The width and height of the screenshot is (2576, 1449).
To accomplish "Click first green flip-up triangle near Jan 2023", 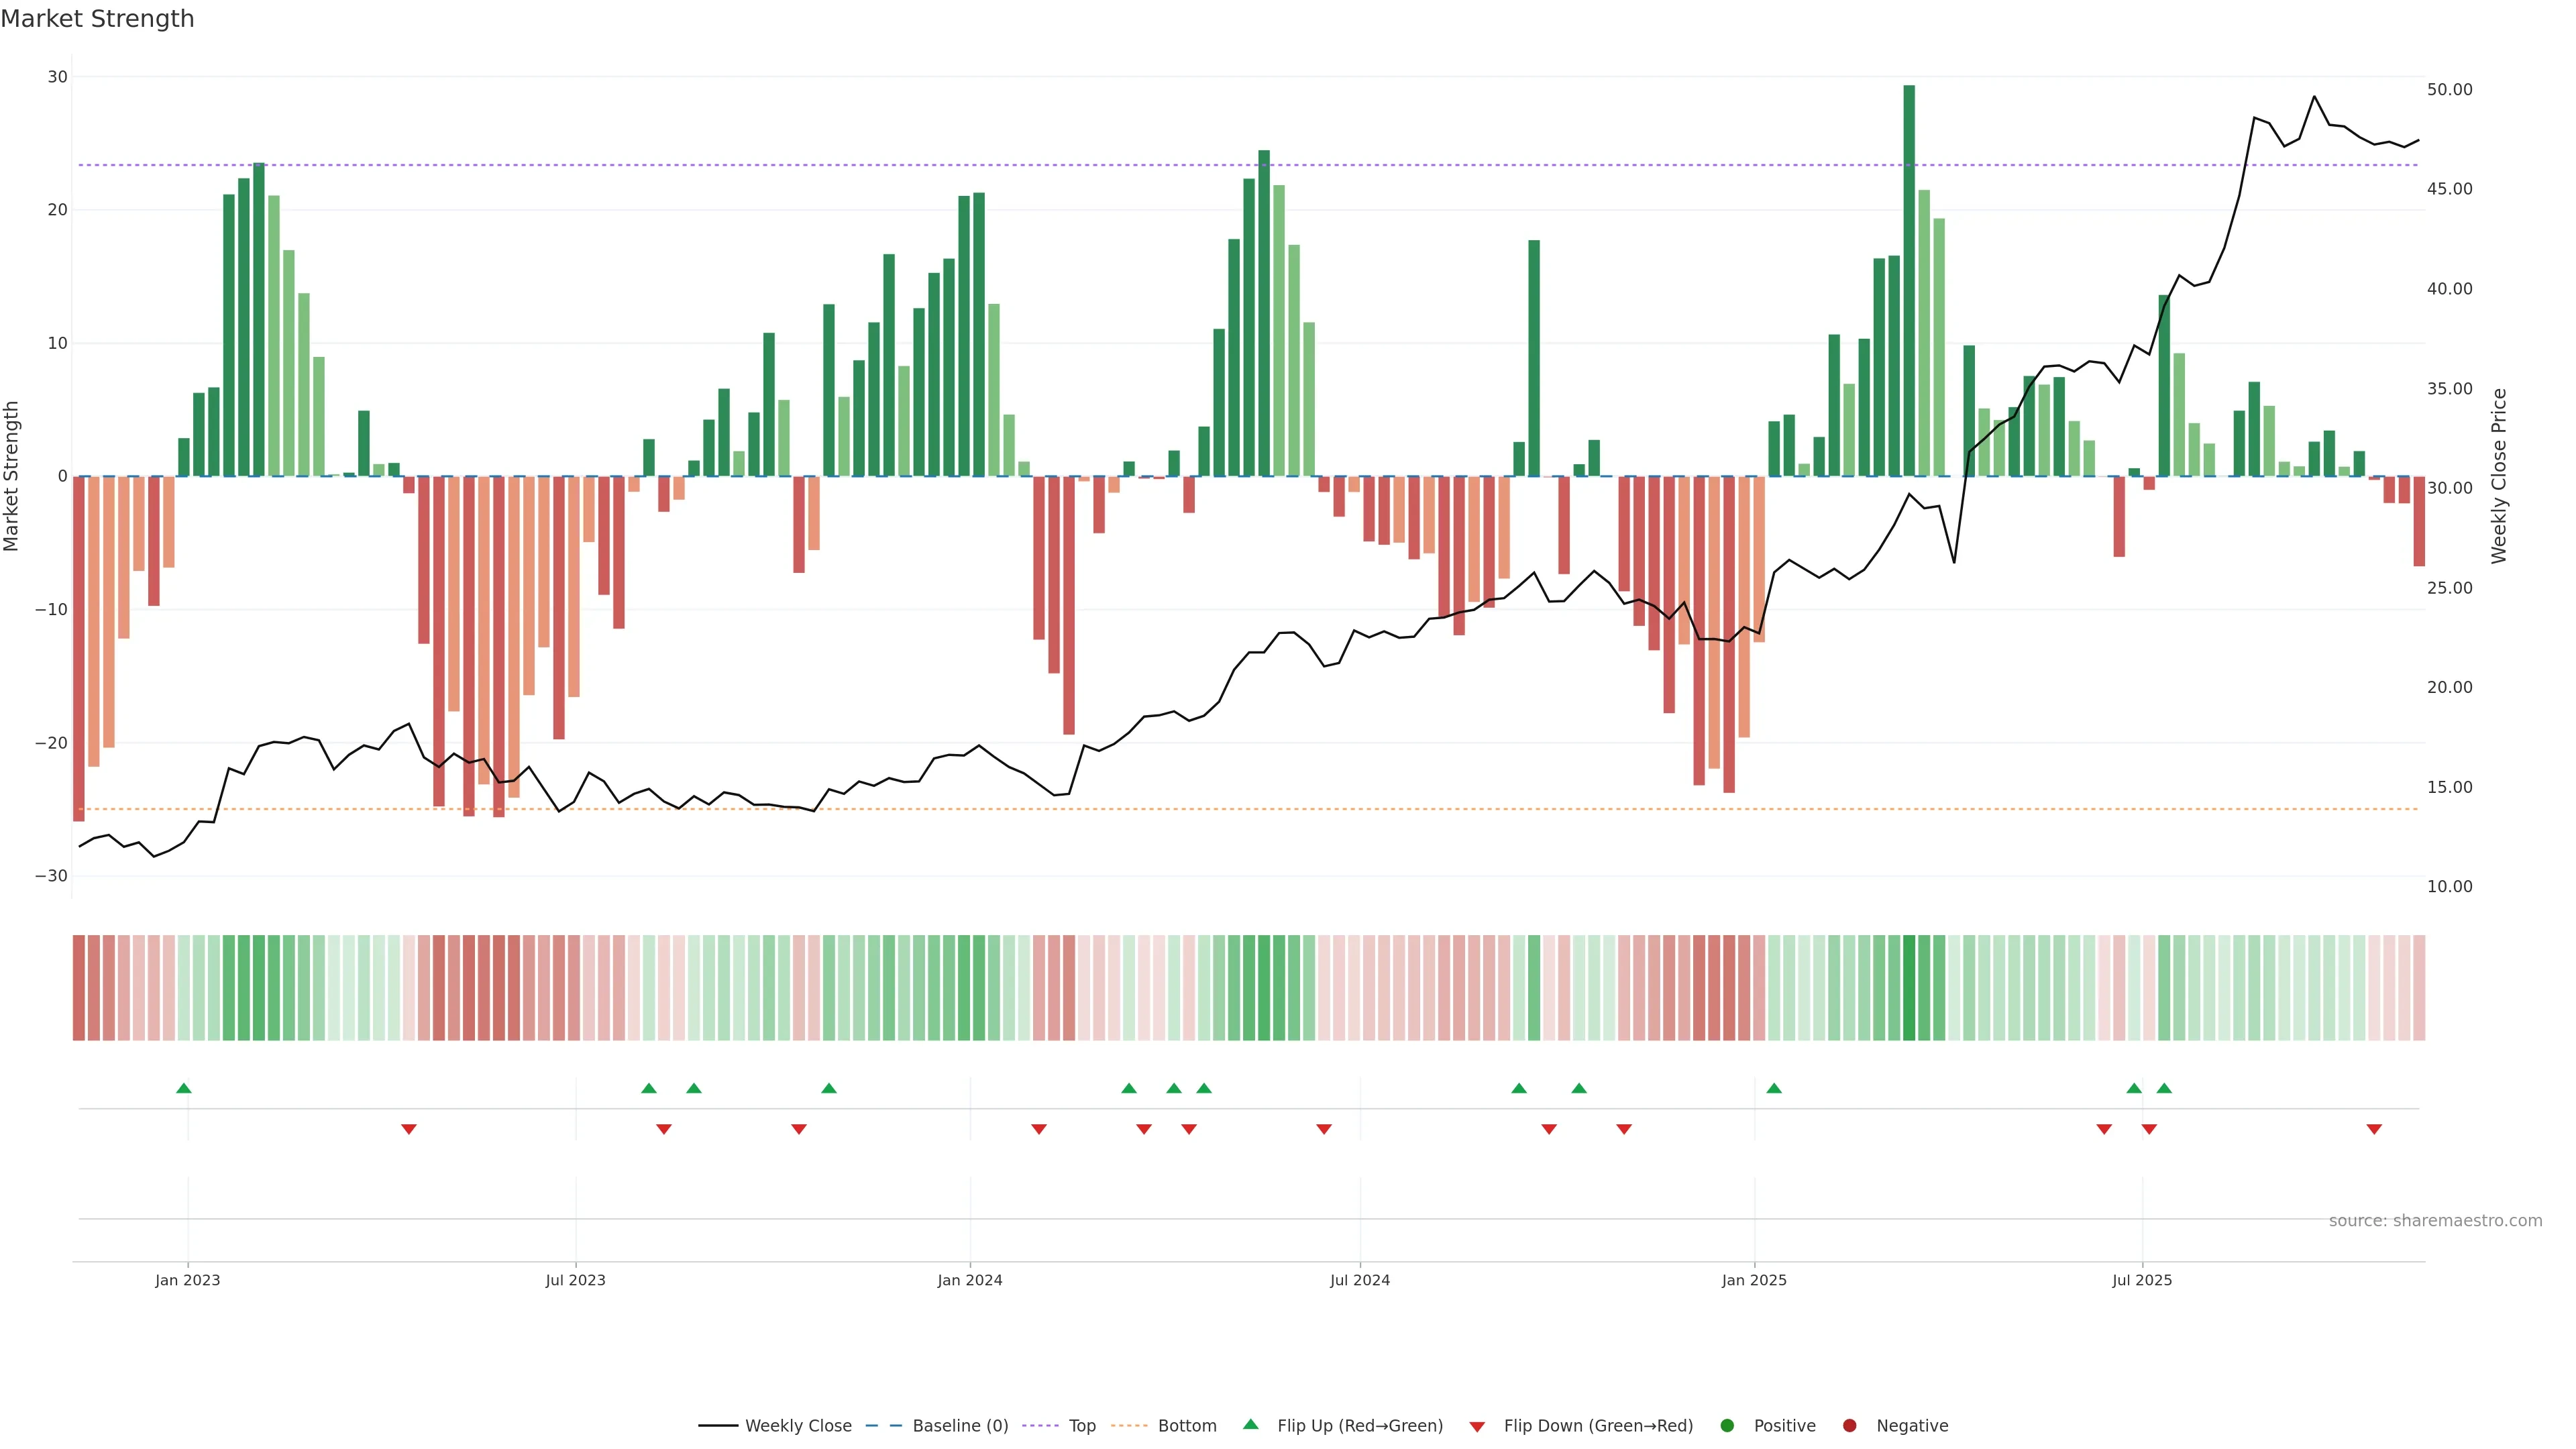I will (184, 1088).
